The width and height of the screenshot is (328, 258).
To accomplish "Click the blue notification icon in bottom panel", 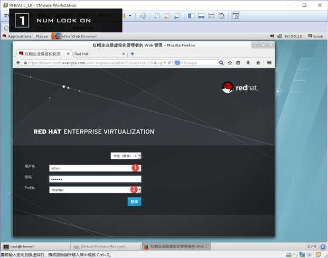I will 323,246.
